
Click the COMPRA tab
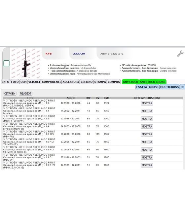pos(114,82)
